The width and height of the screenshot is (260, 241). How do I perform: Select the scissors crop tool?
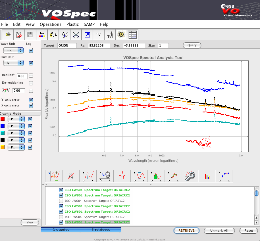point(76,35)
